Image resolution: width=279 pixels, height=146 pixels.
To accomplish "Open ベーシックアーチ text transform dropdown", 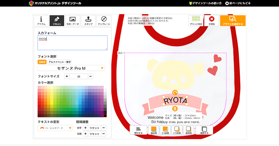I will coord(55,128).
